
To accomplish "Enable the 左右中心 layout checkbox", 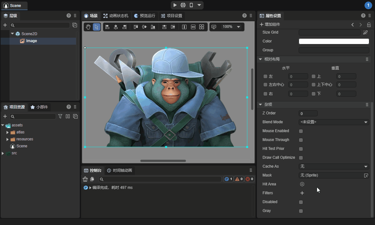I will tap(265, 85).
